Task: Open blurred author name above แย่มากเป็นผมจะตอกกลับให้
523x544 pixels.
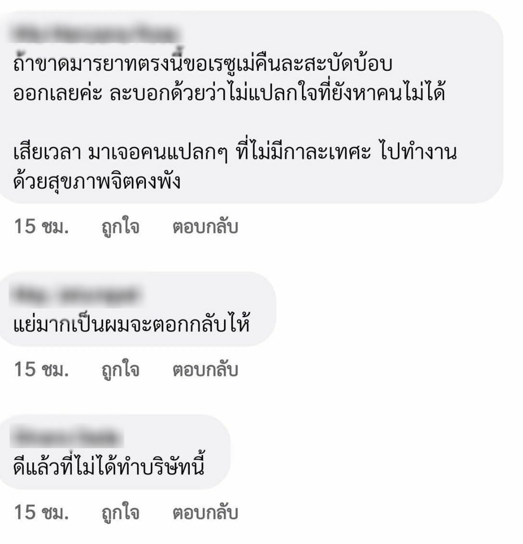Action: [x=76, y=296]
